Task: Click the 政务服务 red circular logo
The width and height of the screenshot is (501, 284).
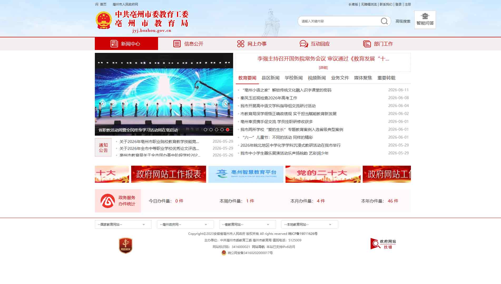Action: (x=108, y=201)
